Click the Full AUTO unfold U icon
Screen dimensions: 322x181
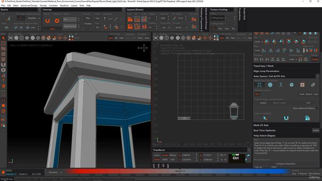pos(286,118)
